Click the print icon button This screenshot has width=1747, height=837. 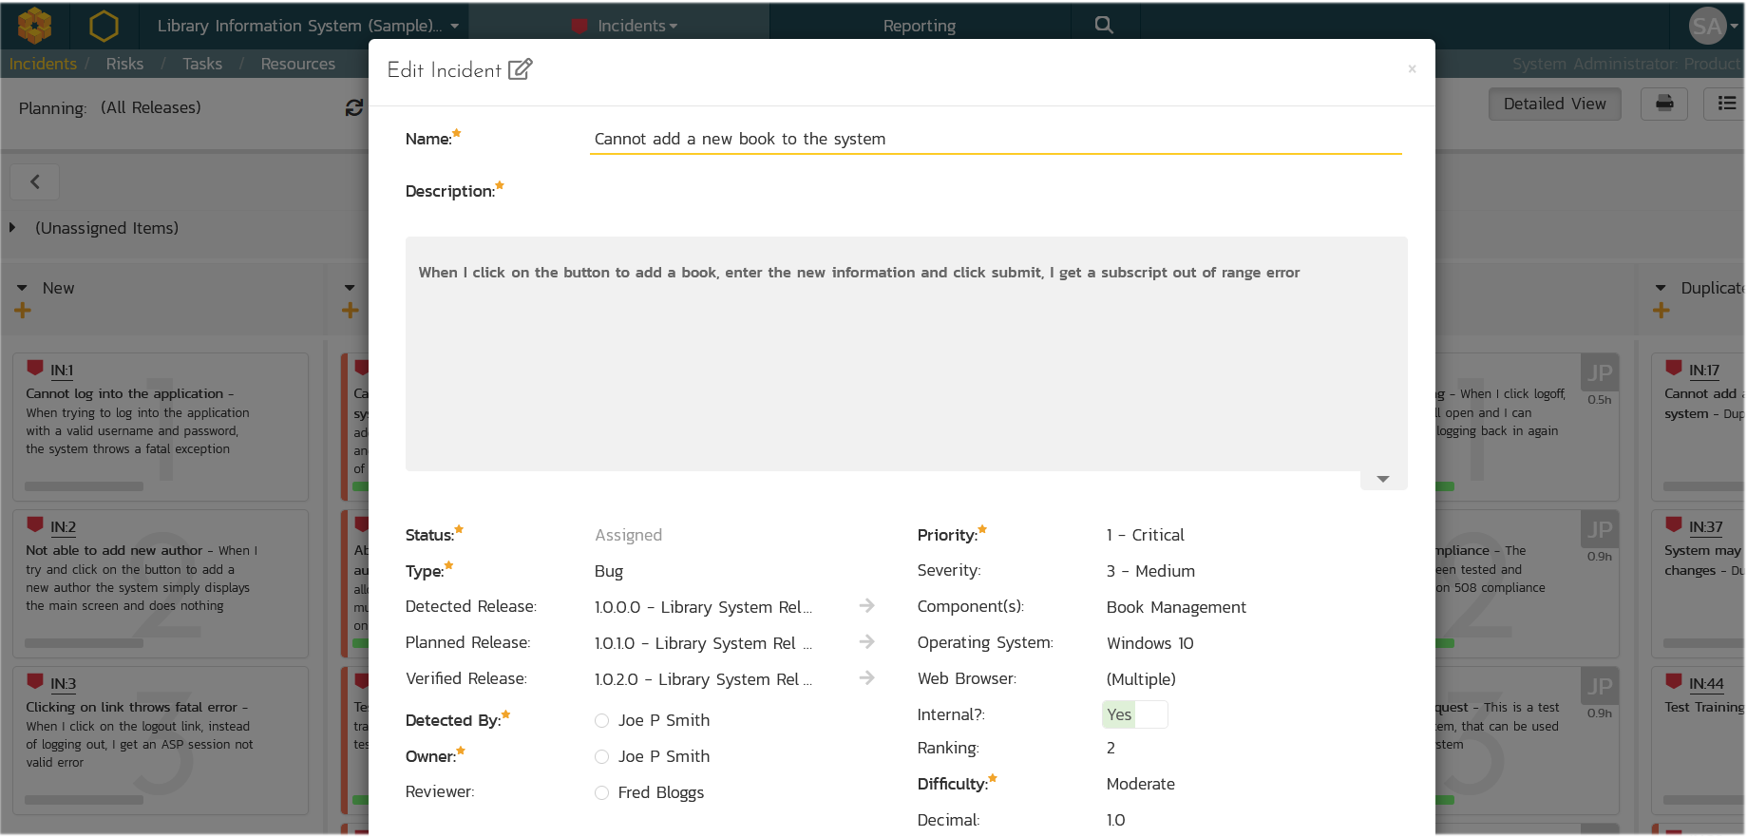[x=1664, y=104]
